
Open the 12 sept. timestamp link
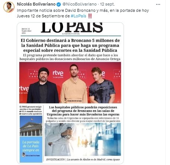pos(107,4)
